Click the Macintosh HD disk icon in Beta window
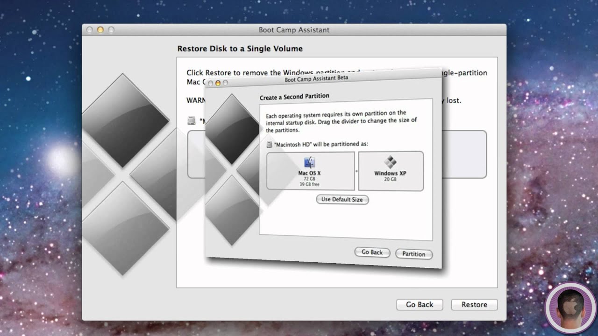The image size is (598, 336). (269, 144)
